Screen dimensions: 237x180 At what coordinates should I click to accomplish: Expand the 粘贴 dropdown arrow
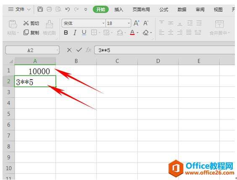tap(18, 33)
